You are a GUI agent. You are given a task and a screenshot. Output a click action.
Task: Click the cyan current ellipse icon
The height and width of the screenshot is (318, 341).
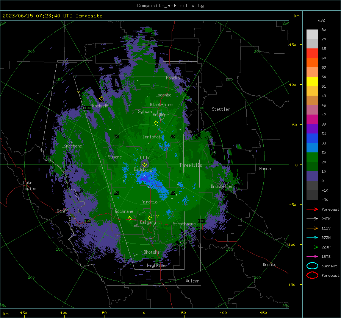pyautogui.click(x=312, y=266)
